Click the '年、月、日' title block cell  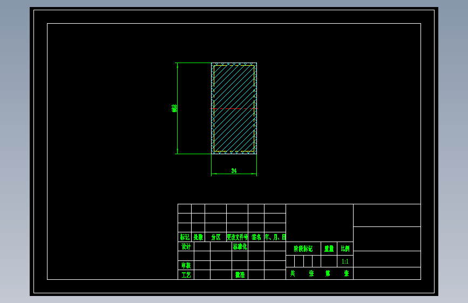pyautogui.click(x=275, y=237)
